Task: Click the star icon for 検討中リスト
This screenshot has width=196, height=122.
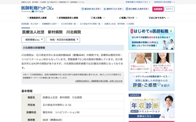Action: point(105,9)
